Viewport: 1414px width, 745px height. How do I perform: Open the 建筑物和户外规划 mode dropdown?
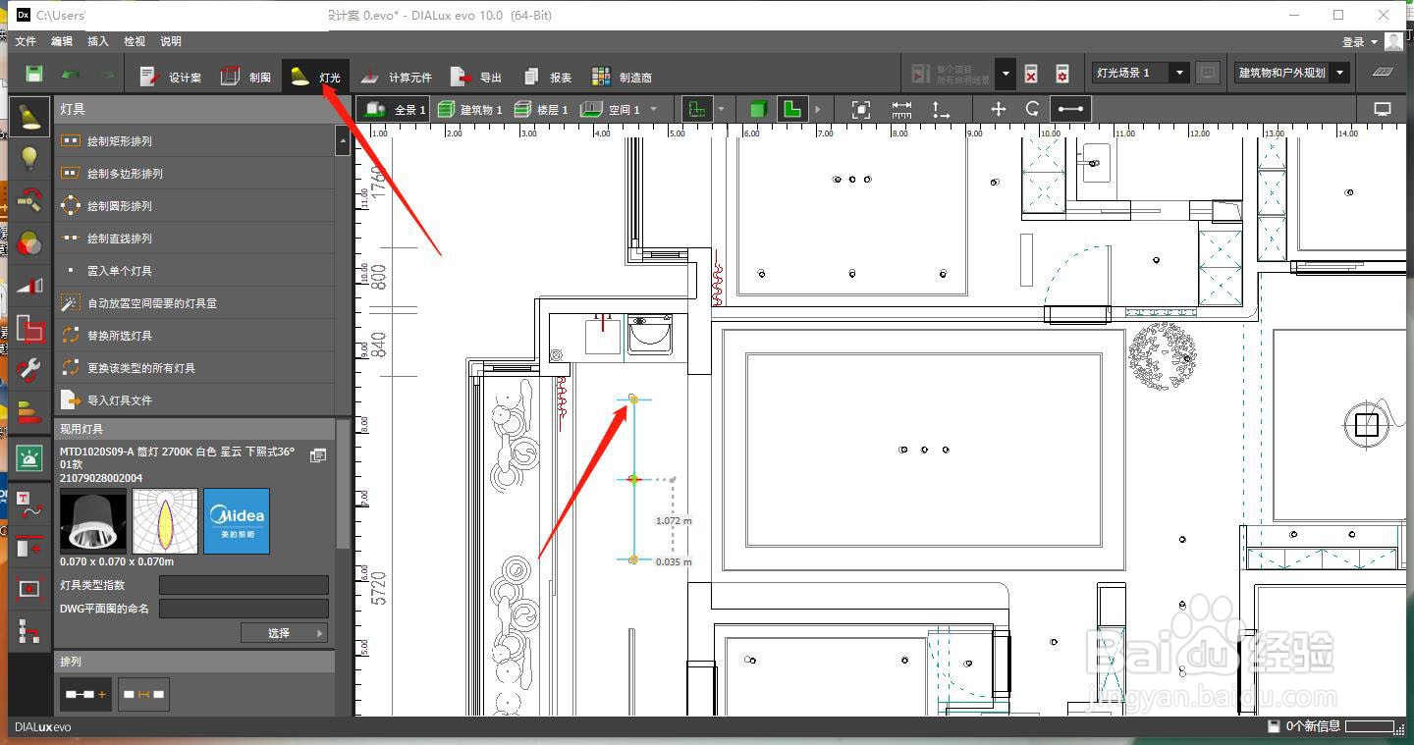click(1291, 73)
